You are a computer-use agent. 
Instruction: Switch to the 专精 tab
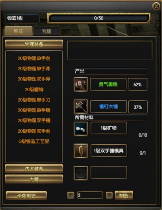click(47, 31)
